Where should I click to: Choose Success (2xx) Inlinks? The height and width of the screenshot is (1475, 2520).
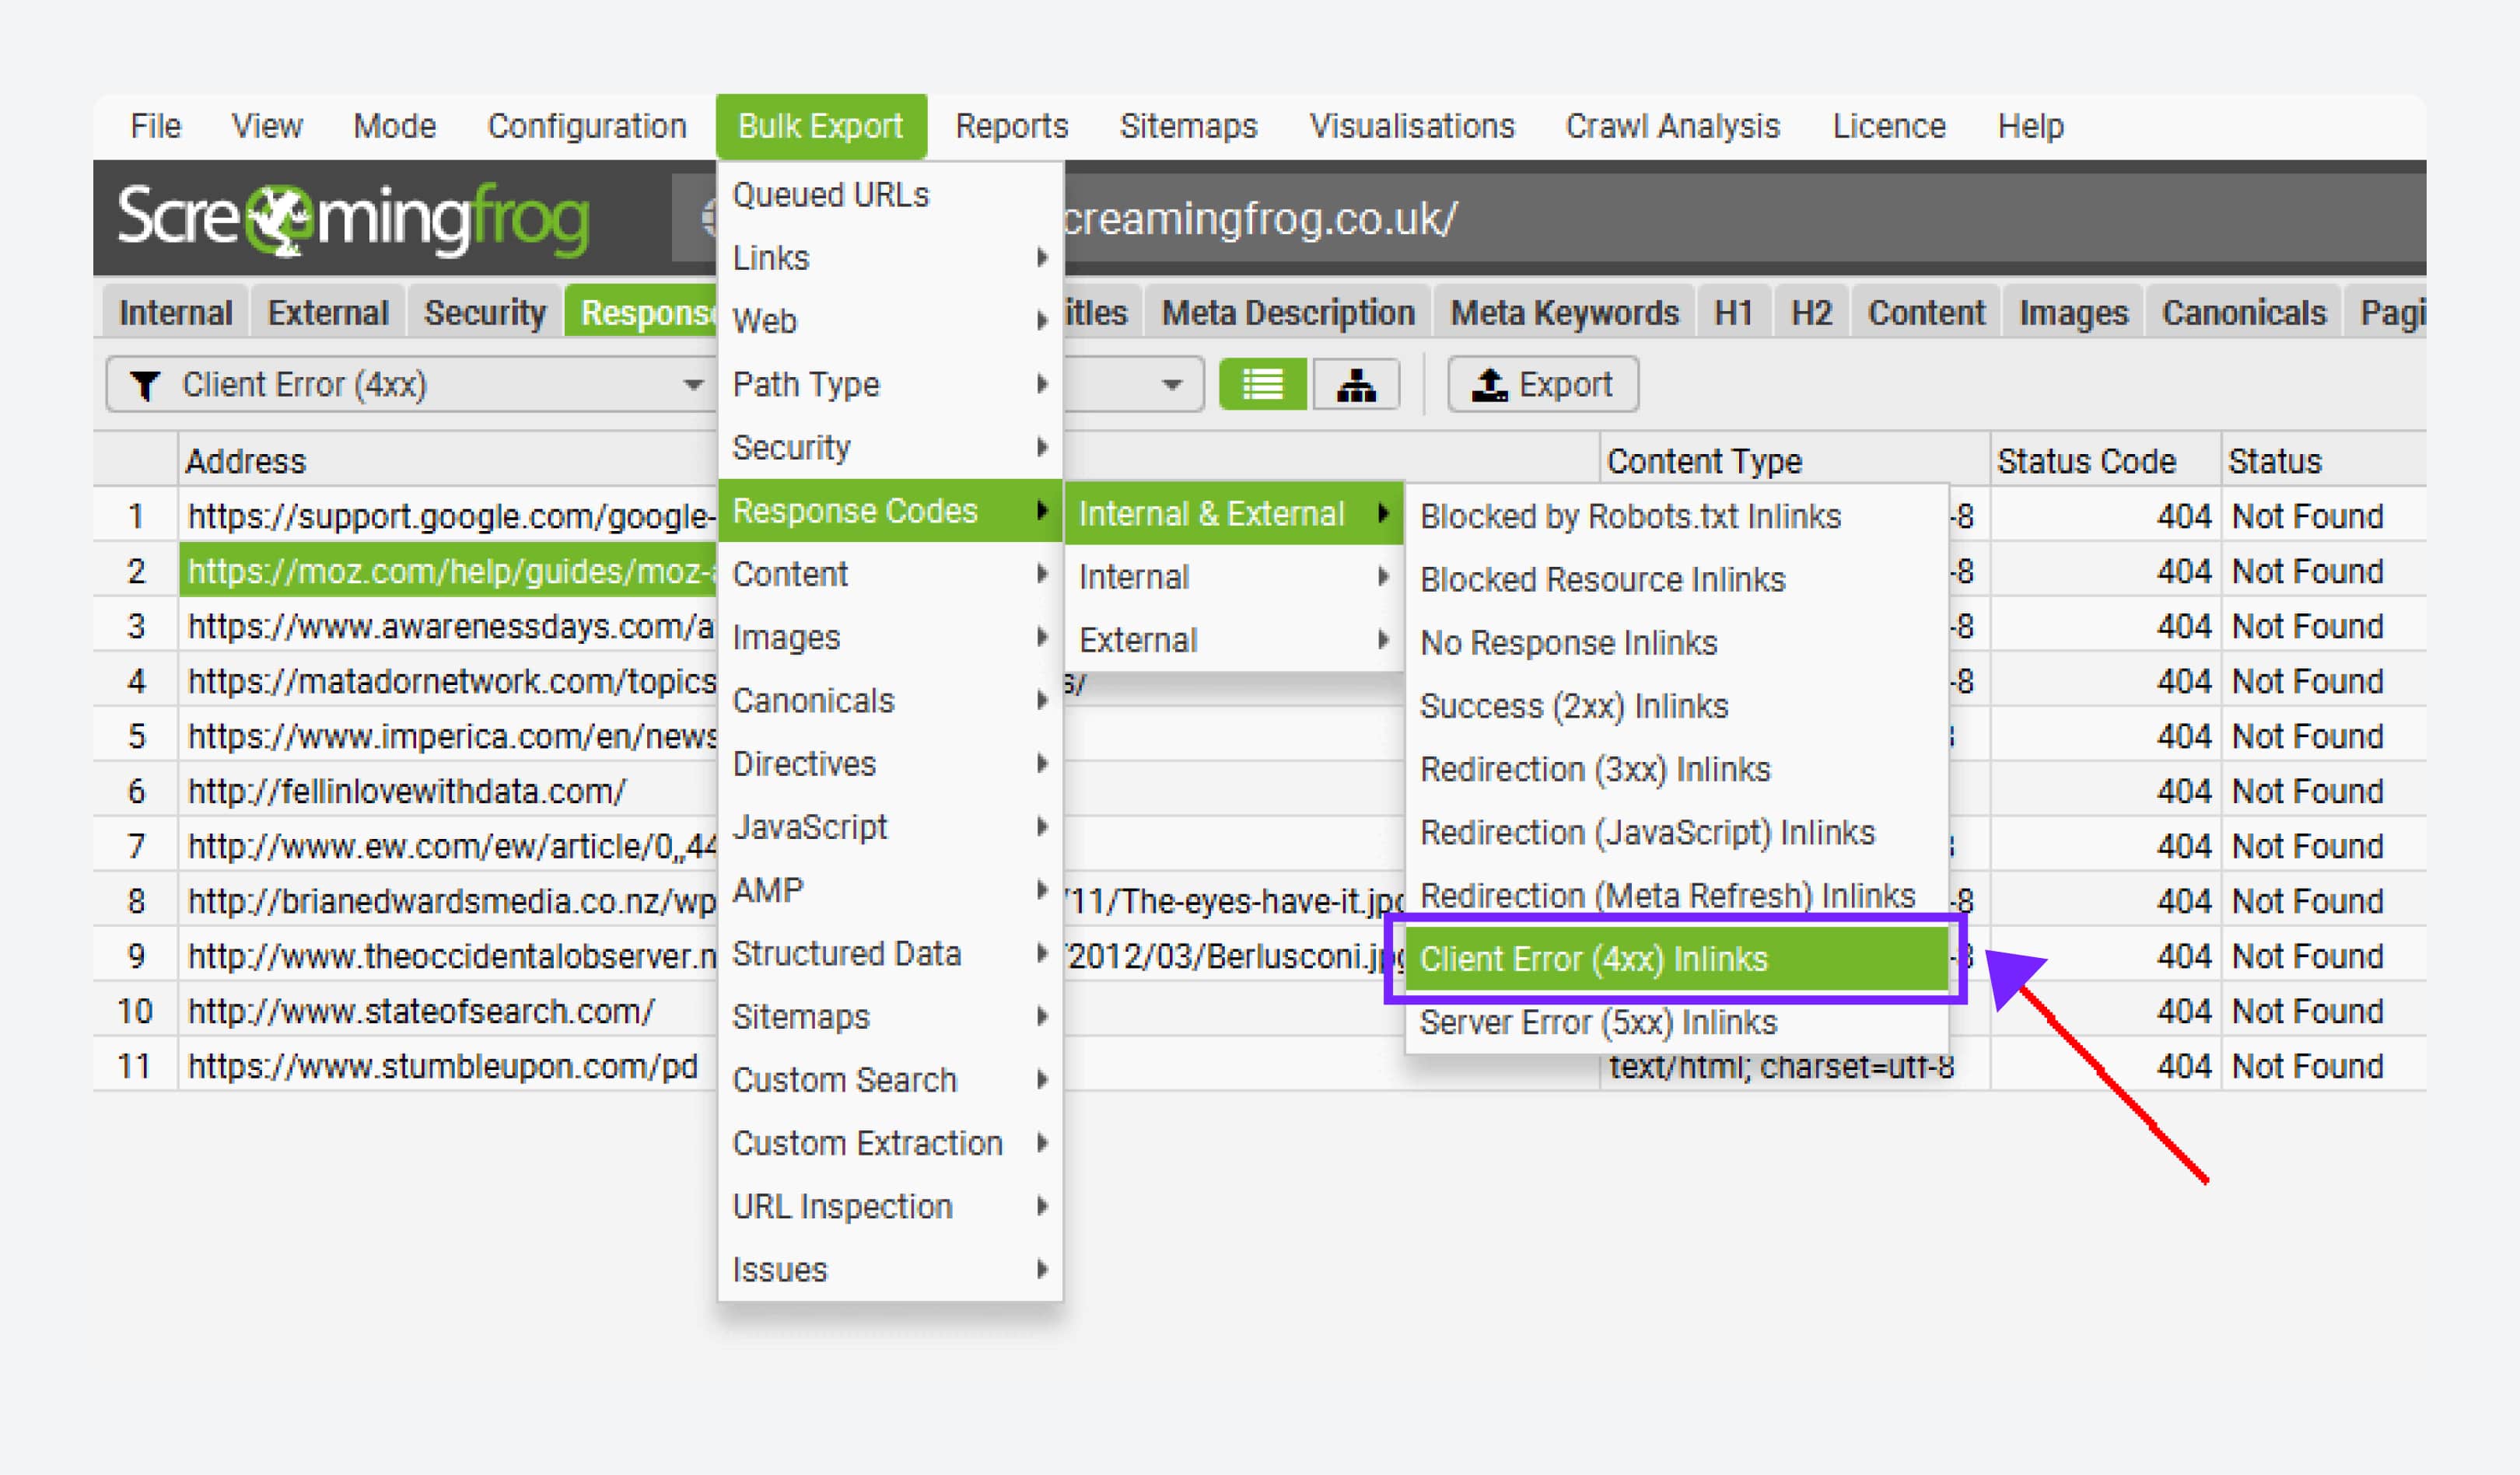tap(1677, 706)
